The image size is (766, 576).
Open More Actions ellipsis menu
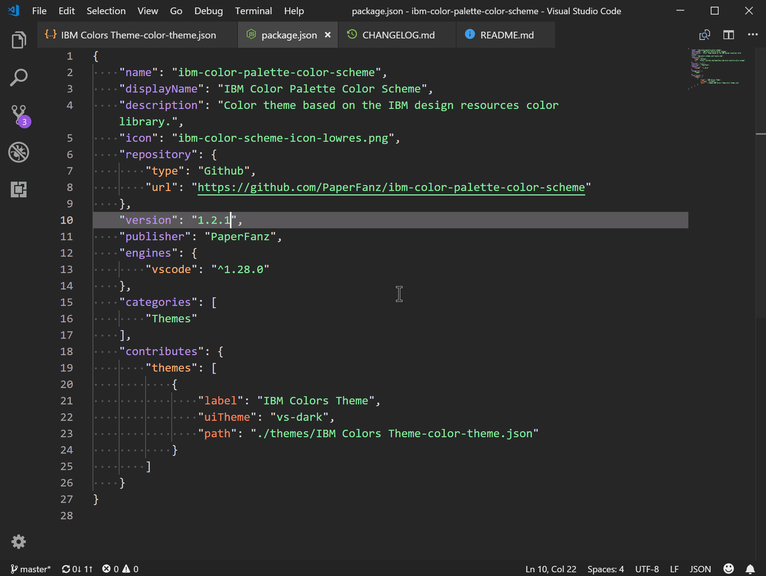[753, 35]
